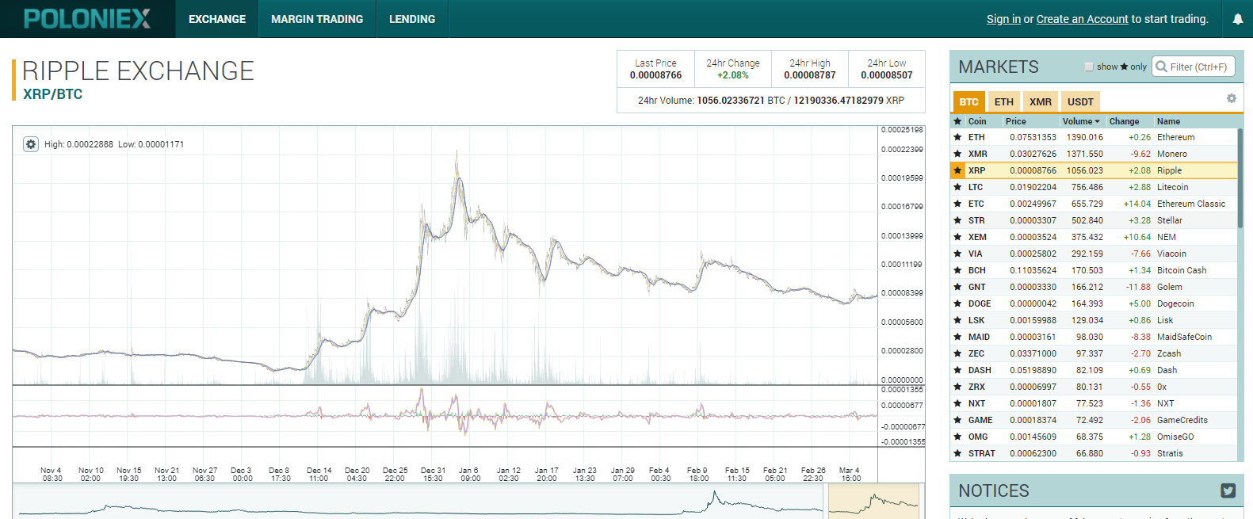
Task: Click the 24hr Change value +2.08%
Action: tap(733, 75)
